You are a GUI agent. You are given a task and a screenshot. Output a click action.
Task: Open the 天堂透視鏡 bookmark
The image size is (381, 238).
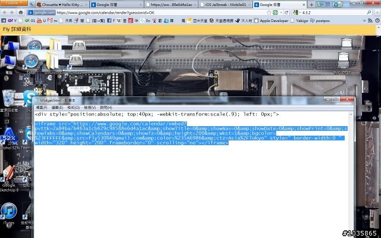[x=221, y=21]
